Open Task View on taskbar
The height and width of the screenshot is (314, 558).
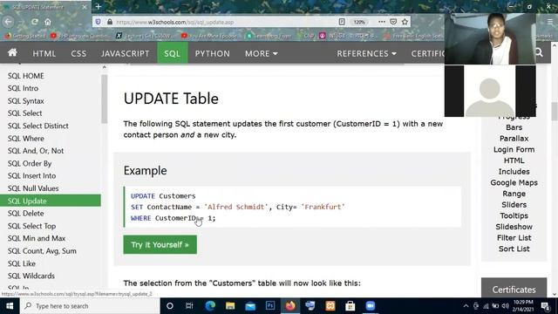point(189,306)
